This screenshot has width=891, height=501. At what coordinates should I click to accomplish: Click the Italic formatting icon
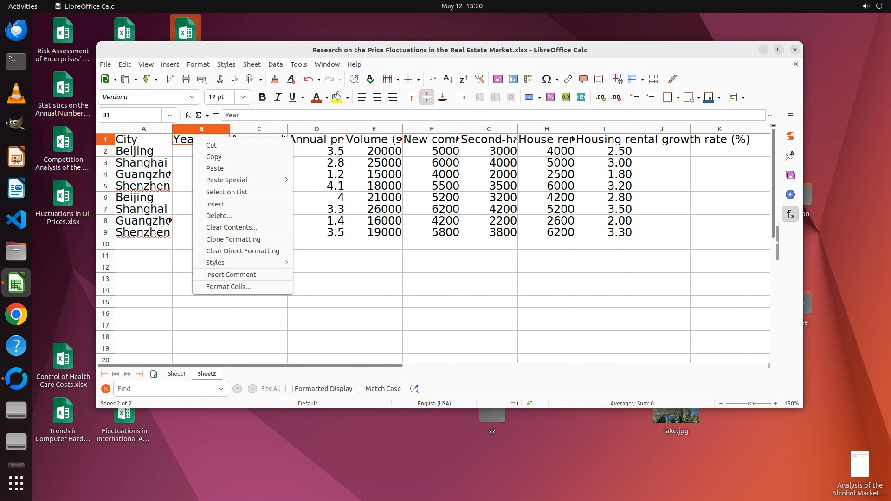click(278, 97)
